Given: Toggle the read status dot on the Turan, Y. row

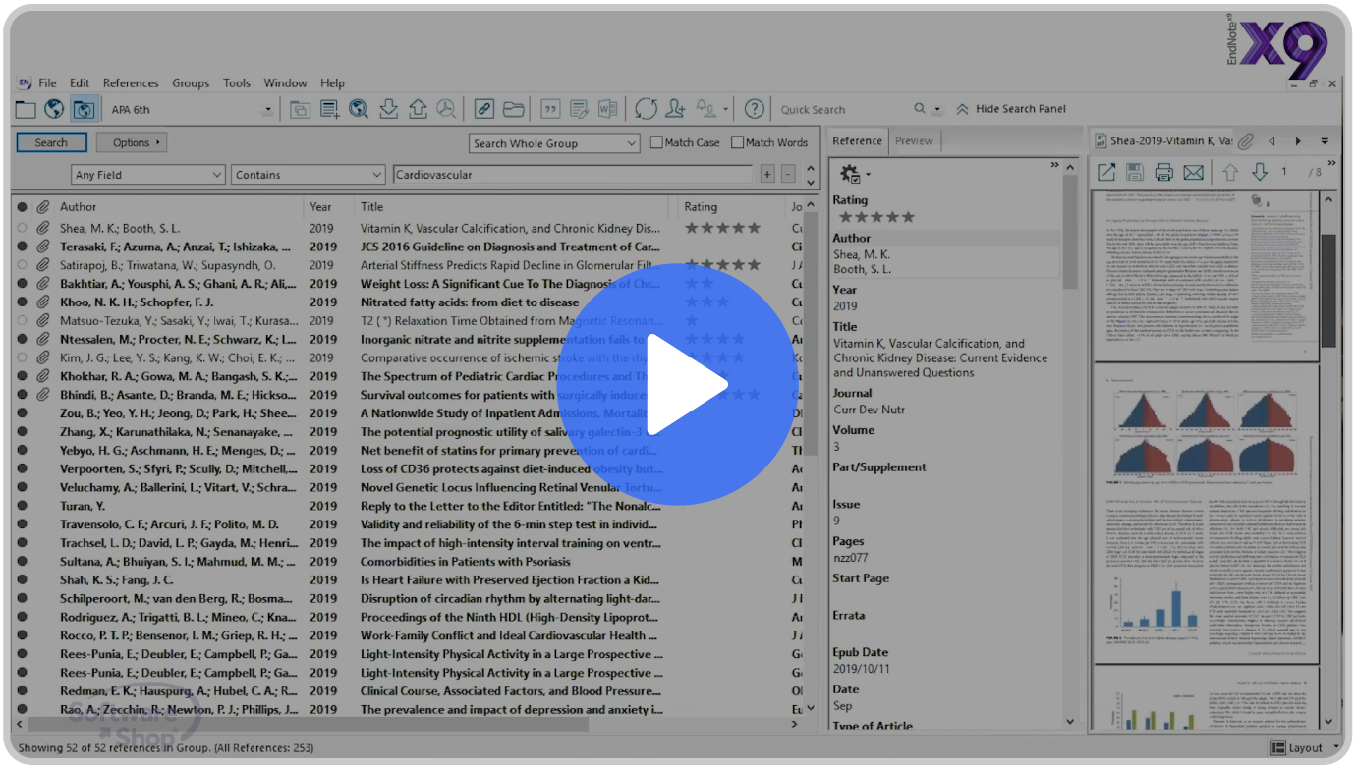Looking at the screenshot, I should point(23,506).
